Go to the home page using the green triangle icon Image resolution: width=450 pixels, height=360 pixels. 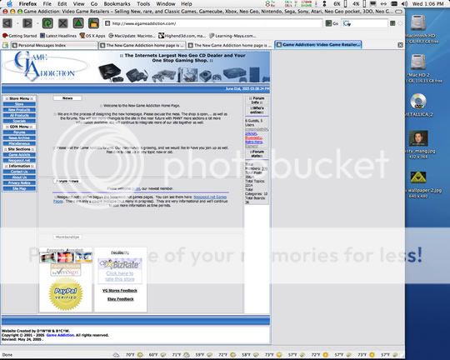[x=78, y=23]
